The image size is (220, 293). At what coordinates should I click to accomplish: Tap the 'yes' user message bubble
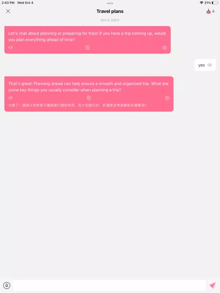coord(205,65)
